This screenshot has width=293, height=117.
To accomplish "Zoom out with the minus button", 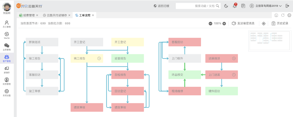I will pyautogui.click(x=210, y=23).
